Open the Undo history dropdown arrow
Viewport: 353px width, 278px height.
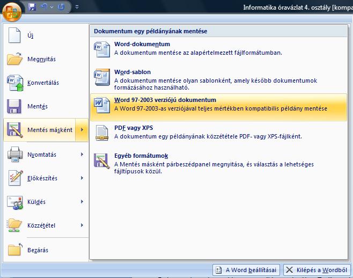pos(52,7)
